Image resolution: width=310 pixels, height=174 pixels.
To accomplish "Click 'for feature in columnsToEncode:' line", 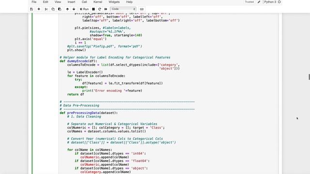I will pyautogui.click(x=96, y=76).
